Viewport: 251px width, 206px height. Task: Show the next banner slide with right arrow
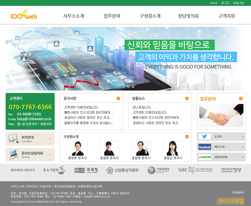pos(242,59)
